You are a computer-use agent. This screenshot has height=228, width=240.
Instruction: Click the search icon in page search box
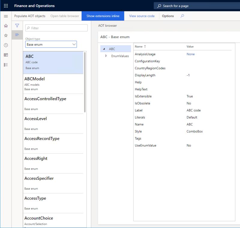coord(159,6)
